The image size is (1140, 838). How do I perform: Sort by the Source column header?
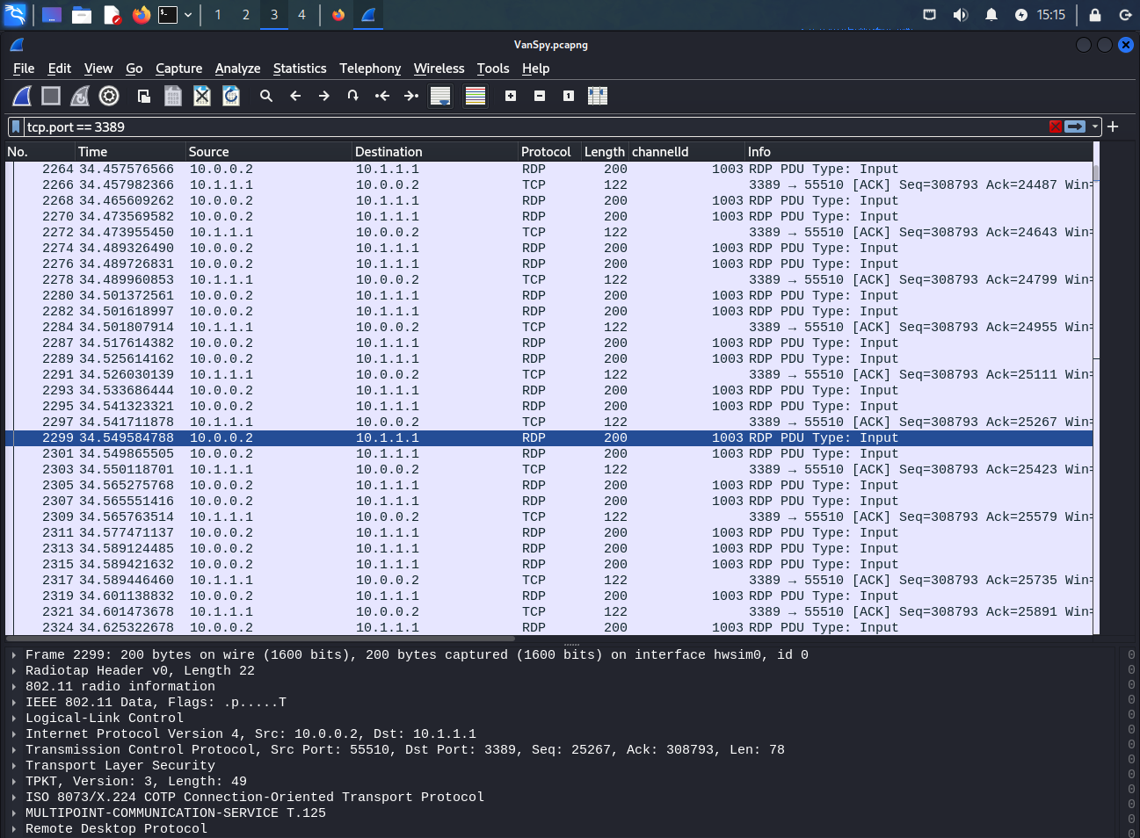pyautogui.click(x=269, y=152)
